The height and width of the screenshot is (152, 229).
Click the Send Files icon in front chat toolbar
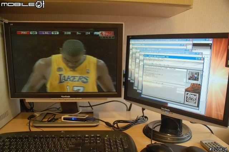pos(149,64)
